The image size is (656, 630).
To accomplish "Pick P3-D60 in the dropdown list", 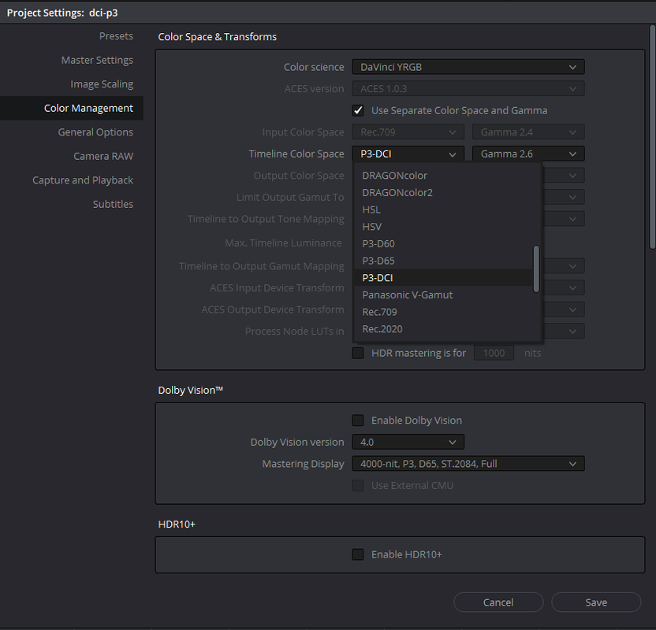I will 443,243.
